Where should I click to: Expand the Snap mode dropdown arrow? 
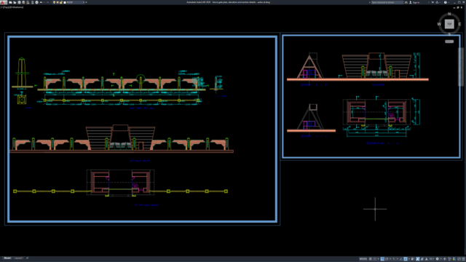click(379, 259)
